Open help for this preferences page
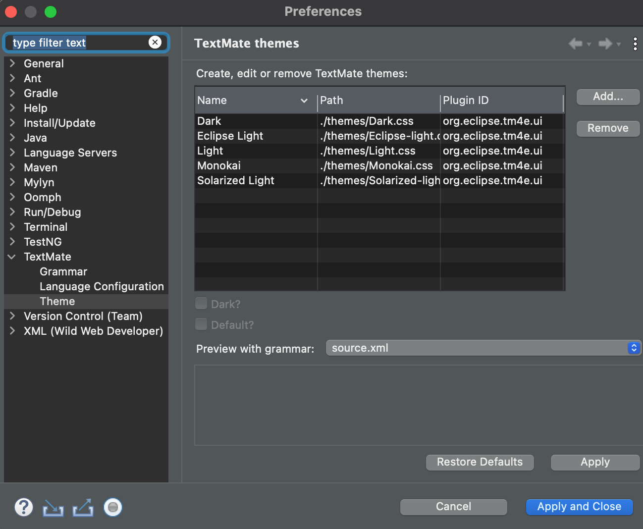Screen dimensions: 643x529 pyautogui.click(x=23, y=507)
